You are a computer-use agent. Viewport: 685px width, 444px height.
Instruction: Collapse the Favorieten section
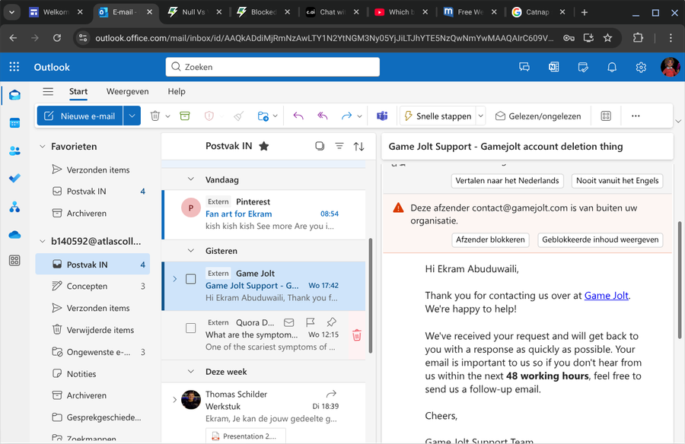43,146
